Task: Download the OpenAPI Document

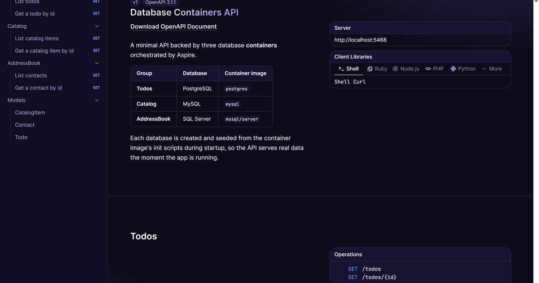Action: coord(173,27)
